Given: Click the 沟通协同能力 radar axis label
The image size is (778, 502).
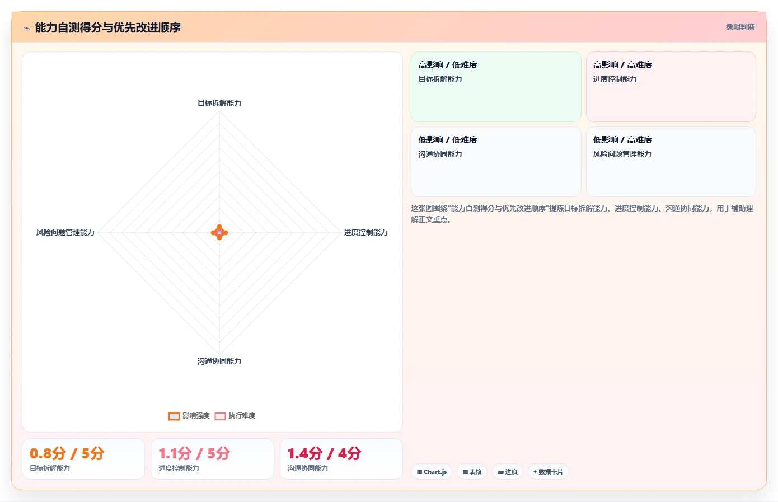Looking at the screenshot, I should pos(219,361).
